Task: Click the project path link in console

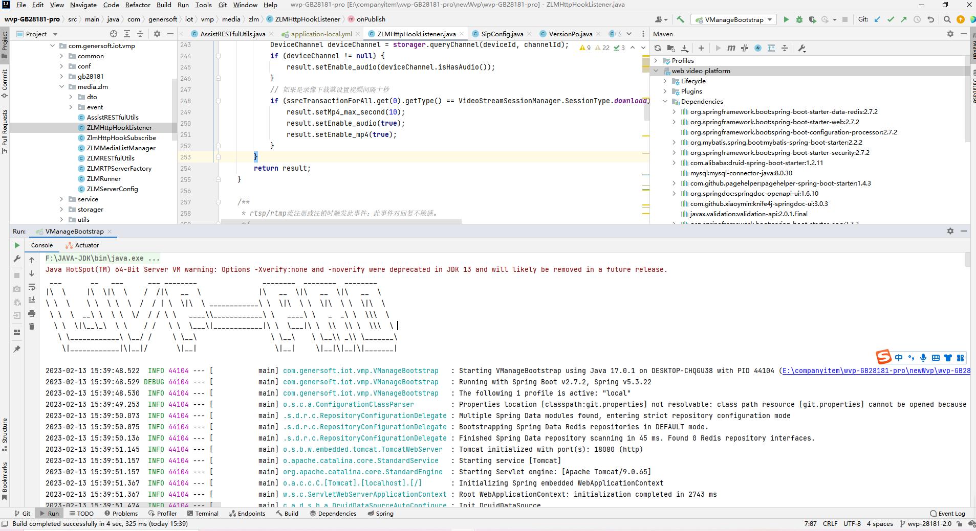Action: coord(876,371)
